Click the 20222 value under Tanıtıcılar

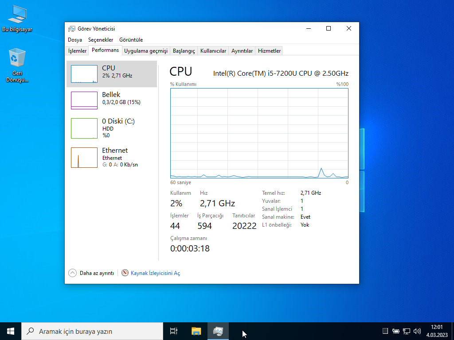click(244, 226)
